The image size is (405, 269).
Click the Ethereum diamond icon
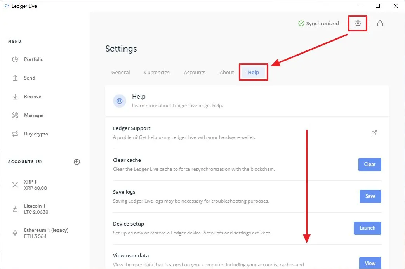click(x=15, y=233)
